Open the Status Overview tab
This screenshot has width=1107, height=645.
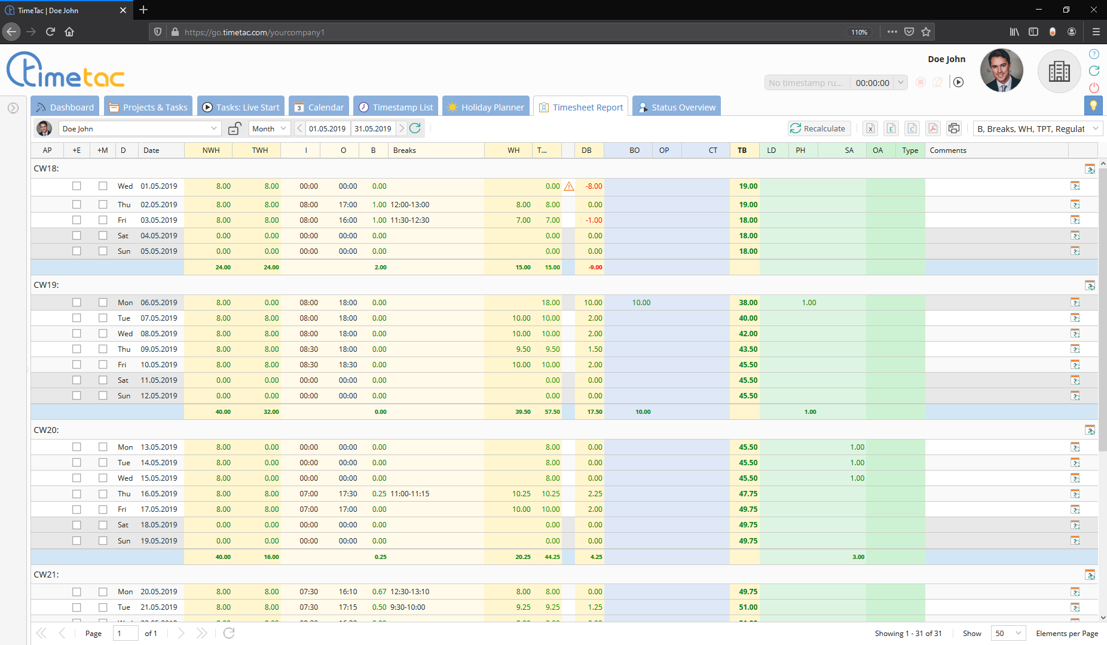[x=677, y=107]
